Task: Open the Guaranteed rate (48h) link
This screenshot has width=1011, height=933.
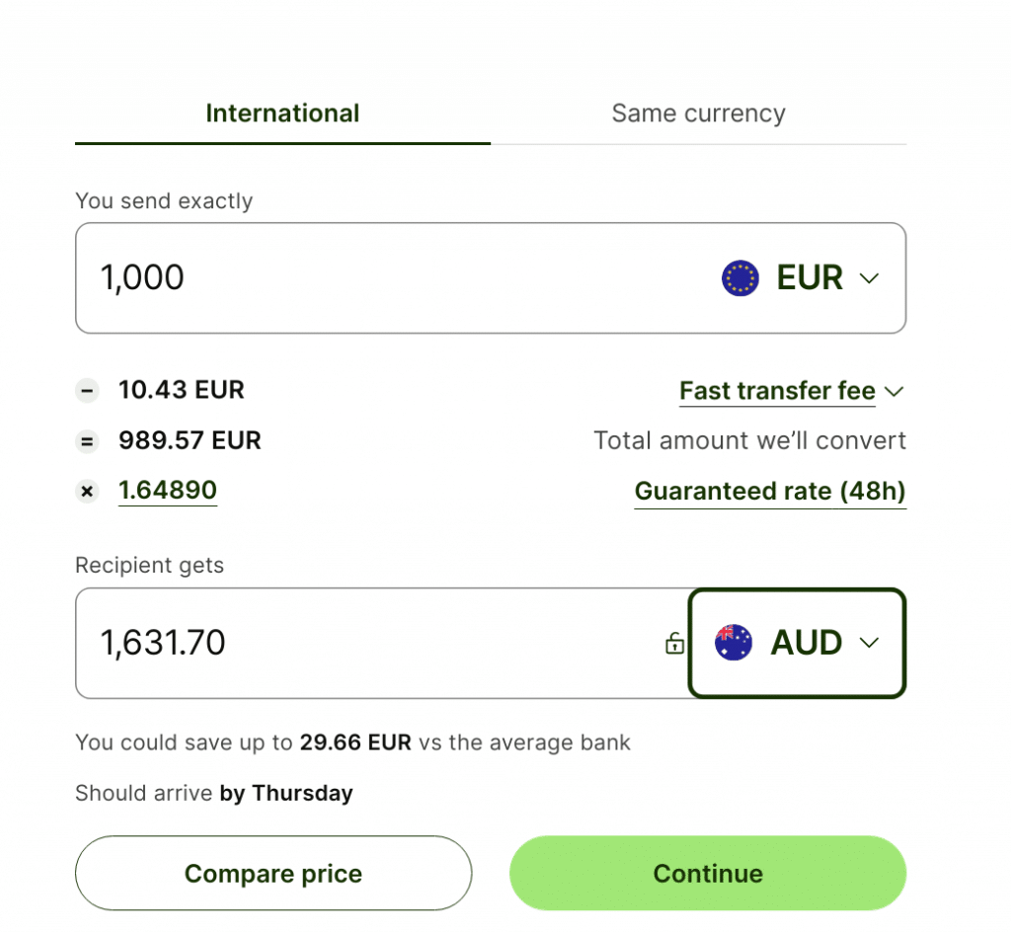Action: pos(770,492)
